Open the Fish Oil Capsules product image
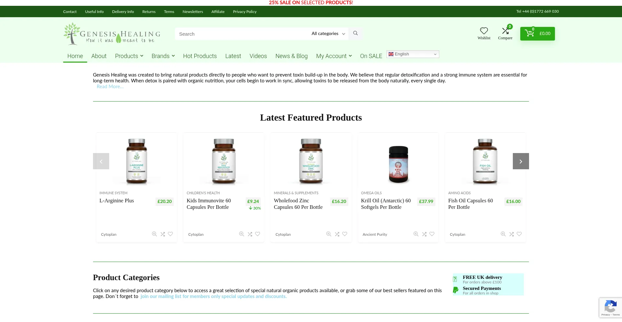The image size is (622, 322). tap(485, 161)
